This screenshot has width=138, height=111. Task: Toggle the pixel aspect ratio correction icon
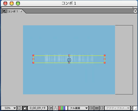[x=101, y=108]
